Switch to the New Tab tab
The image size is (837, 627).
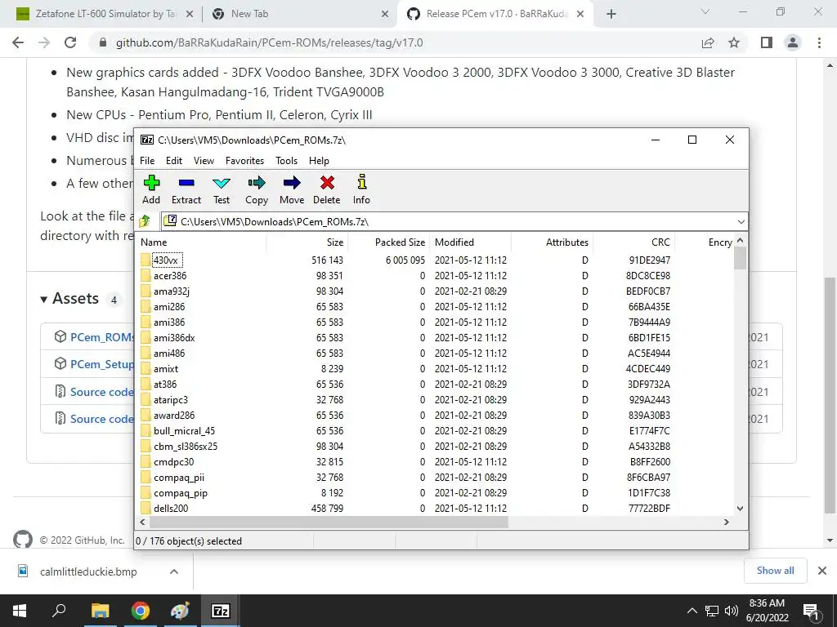250,14
